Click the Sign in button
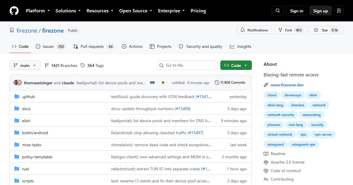Image resolution: width=353 pixels, height=185 pixels. point(297,11)
